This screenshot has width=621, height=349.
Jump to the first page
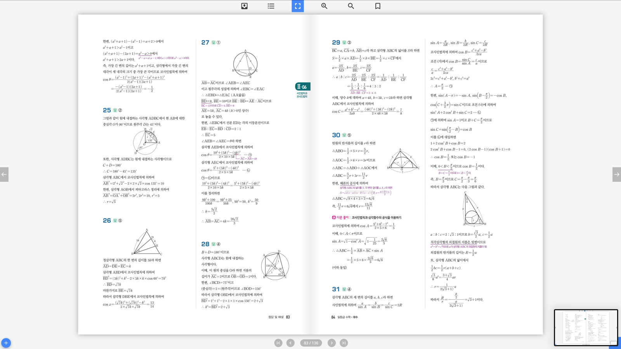point(278,343)
